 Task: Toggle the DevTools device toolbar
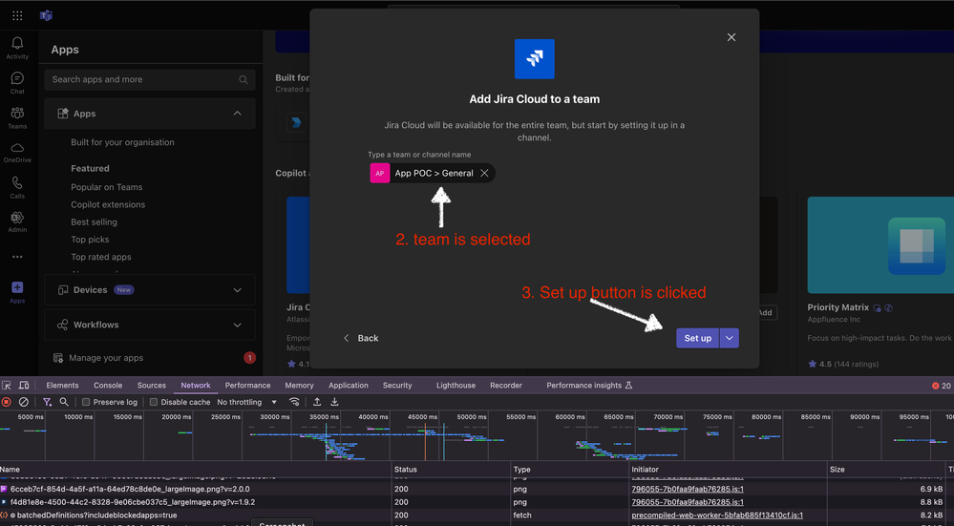click(x=24, y=386)
